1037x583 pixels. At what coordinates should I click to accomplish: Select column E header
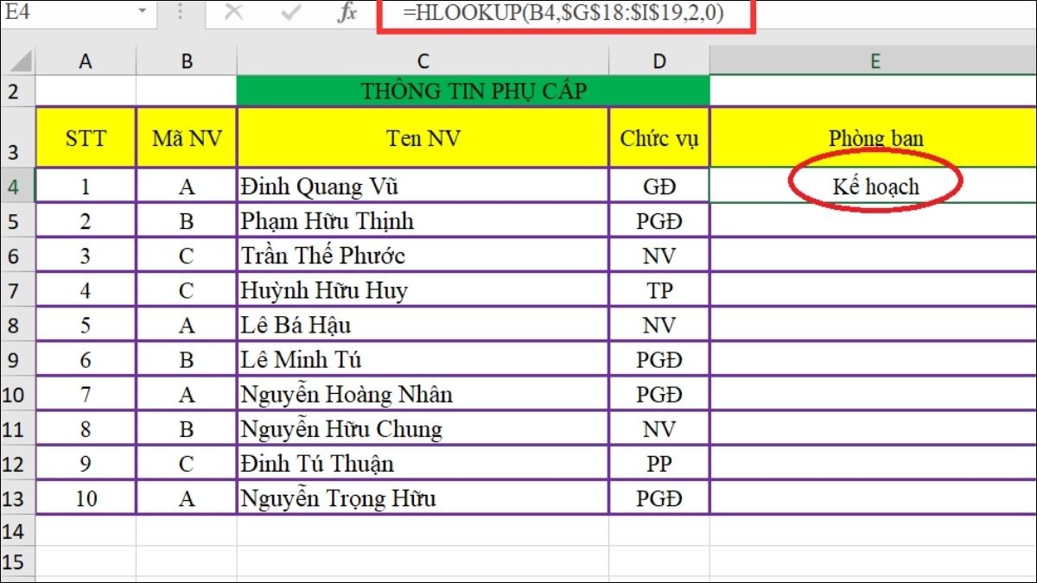[x=874, y=60]
